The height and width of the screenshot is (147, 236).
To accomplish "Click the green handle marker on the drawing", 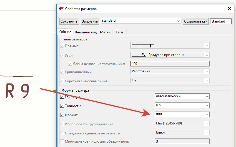I will point(55,91).
